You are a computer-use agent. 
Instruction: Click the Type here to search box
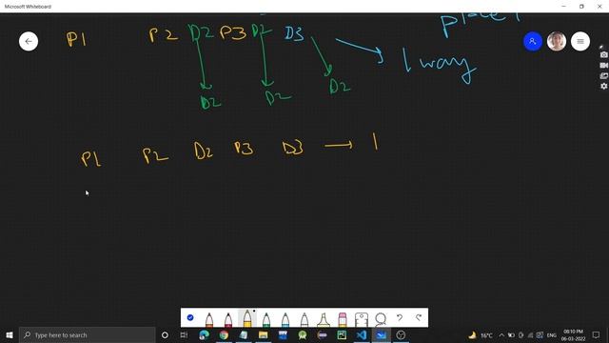(87, 334)
